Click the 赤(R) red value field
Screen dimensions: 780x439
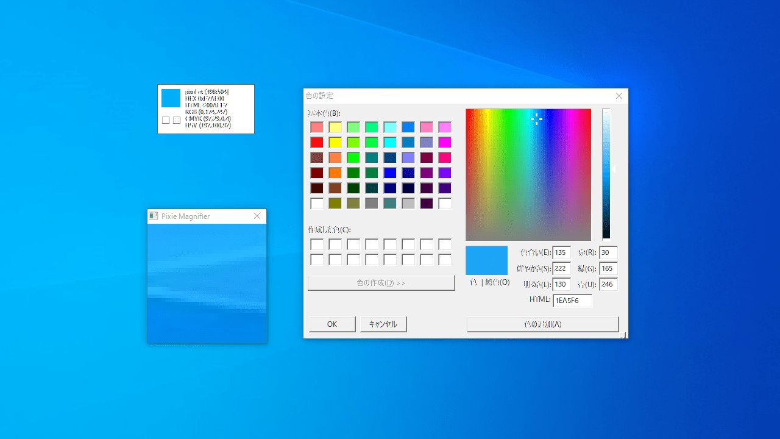pyautogui.click(x=608, y=252)
